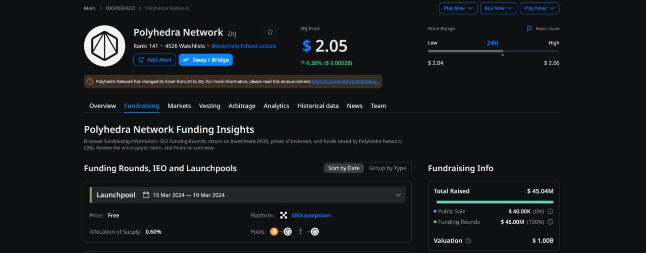The width and height of the screenshot is (646, 253).
Task: Click the Polyhedra Network logo
Action: (104, 46)
